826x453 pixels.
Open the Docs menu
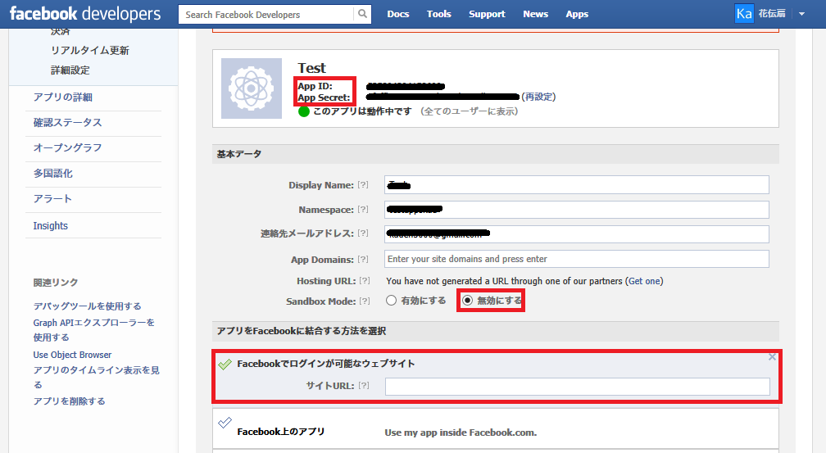(398, 14)
